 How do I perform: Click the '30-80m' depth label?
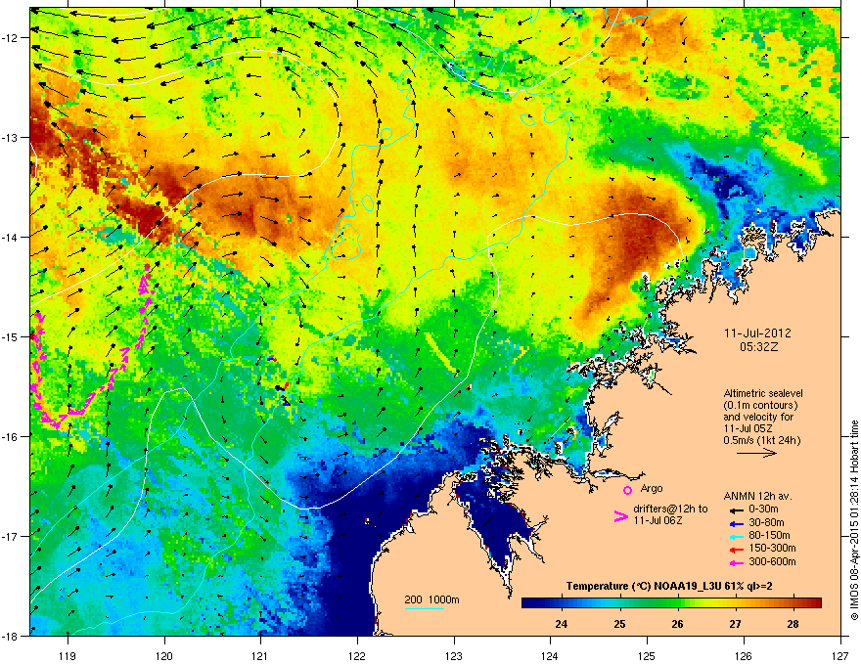pos(766,523)
